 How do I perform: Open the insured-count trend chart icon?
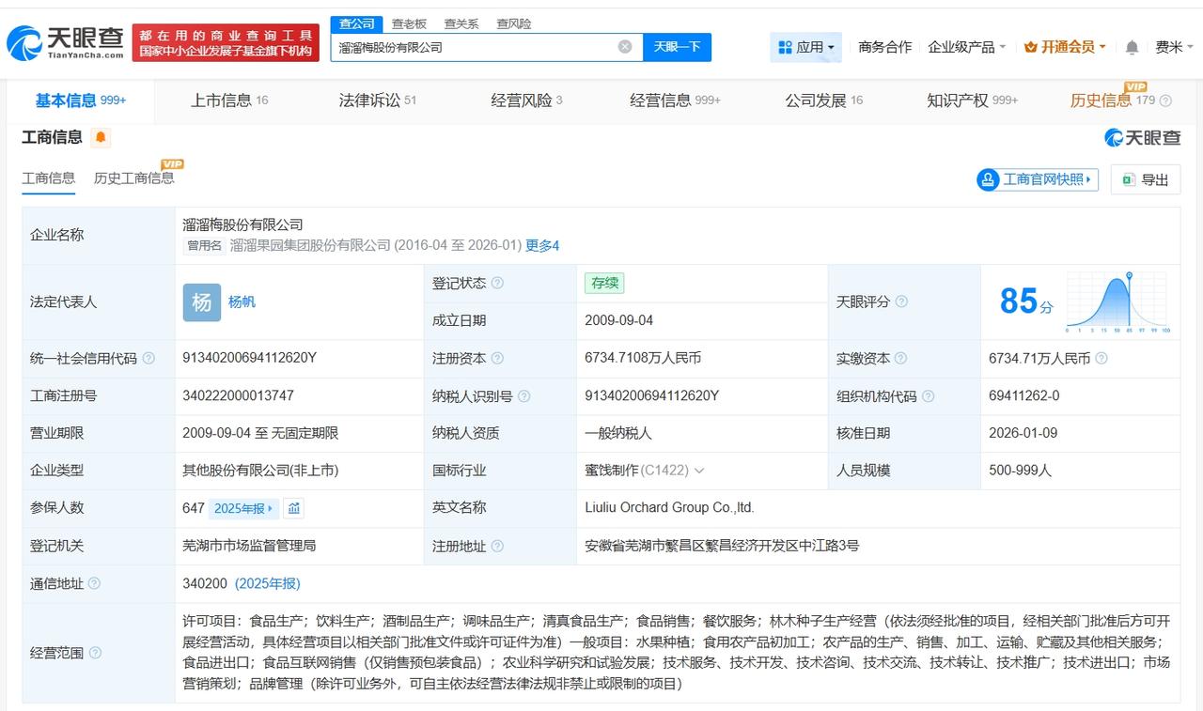click(294, 508)
